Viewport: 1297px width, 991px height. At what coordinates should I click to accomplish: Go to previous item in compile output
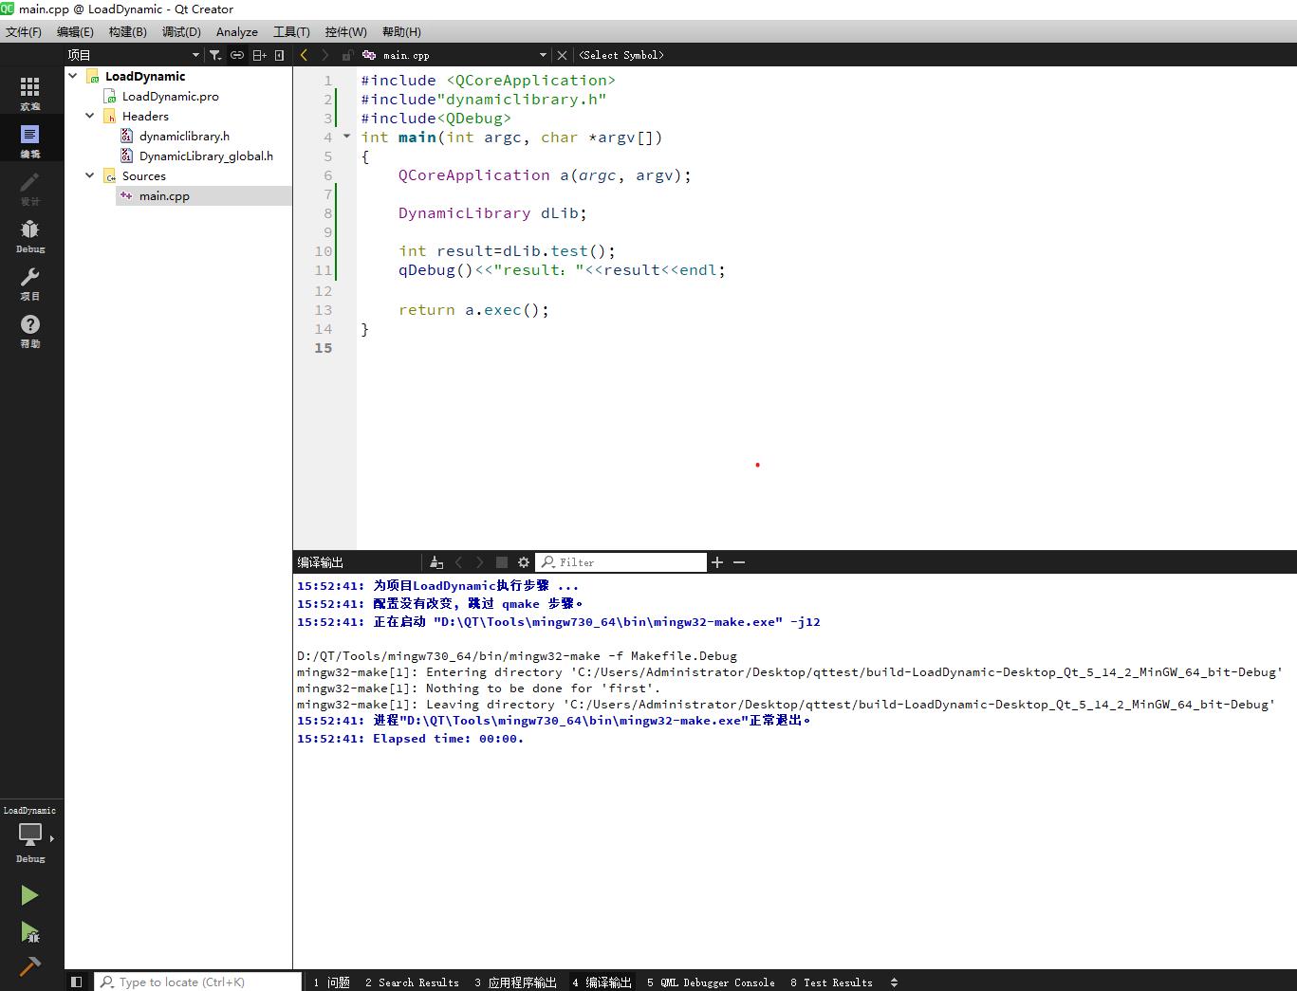tap(459, 562)
